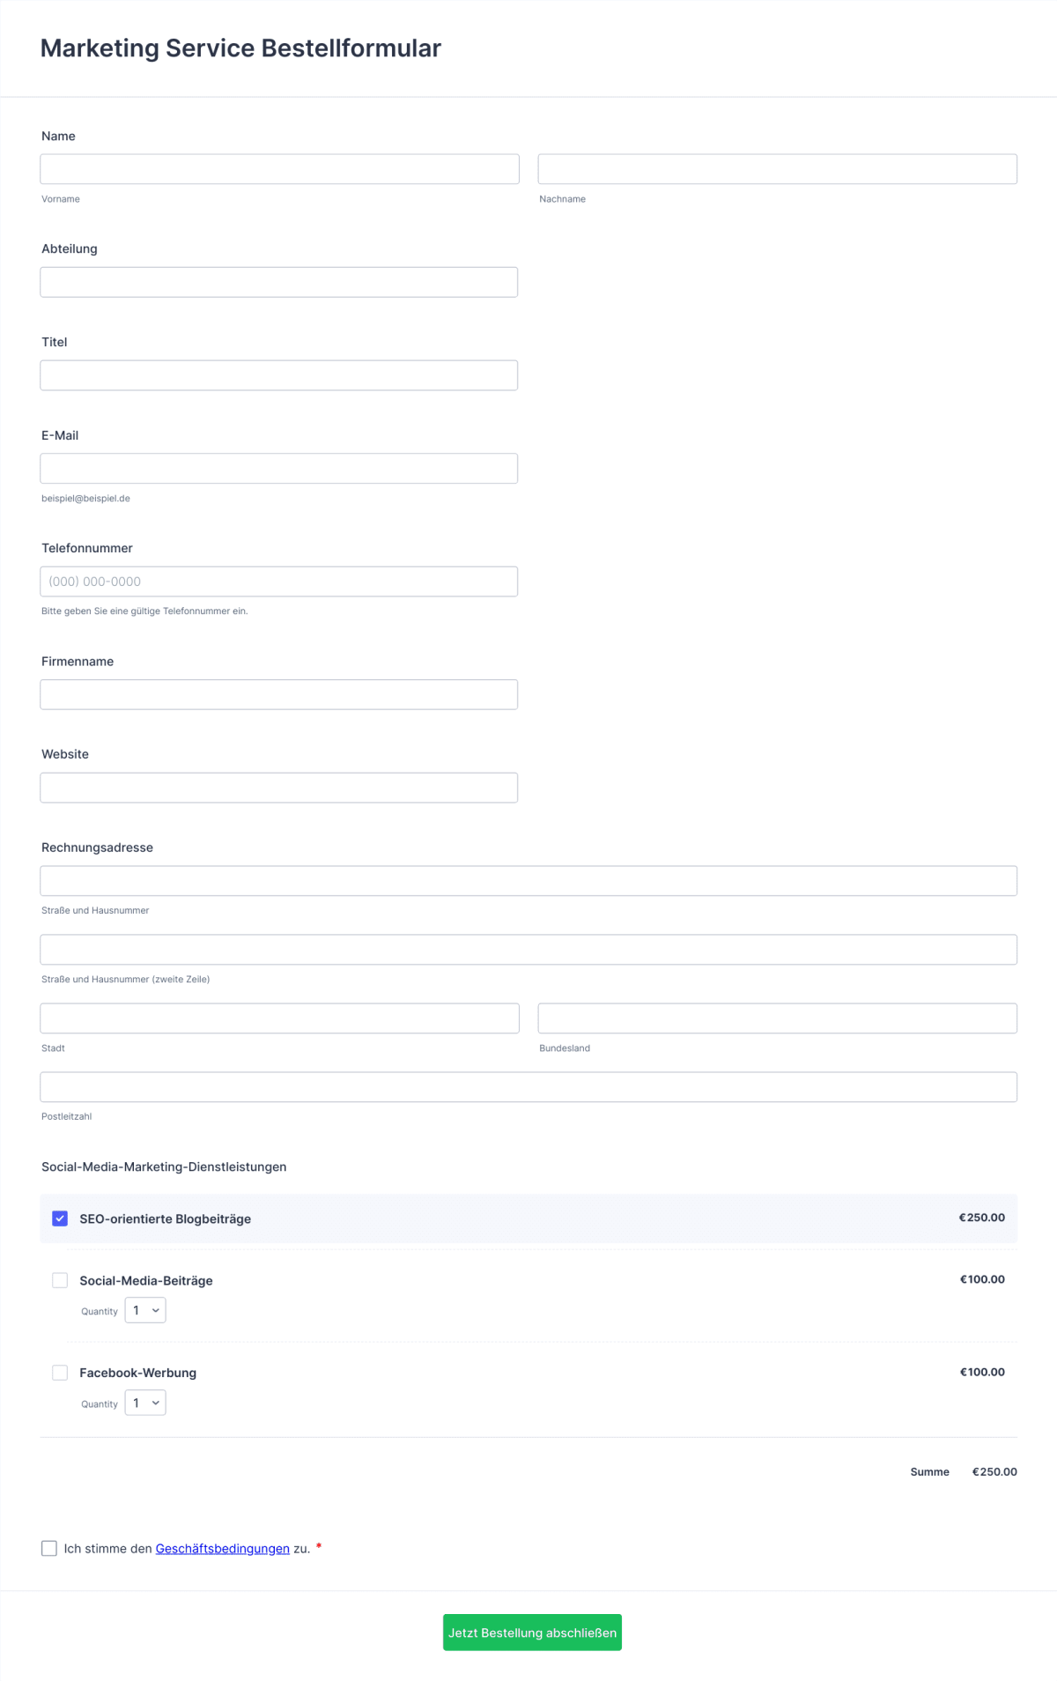
Task: Select the Postleitzahl input box
Action: pos(528,1086)
